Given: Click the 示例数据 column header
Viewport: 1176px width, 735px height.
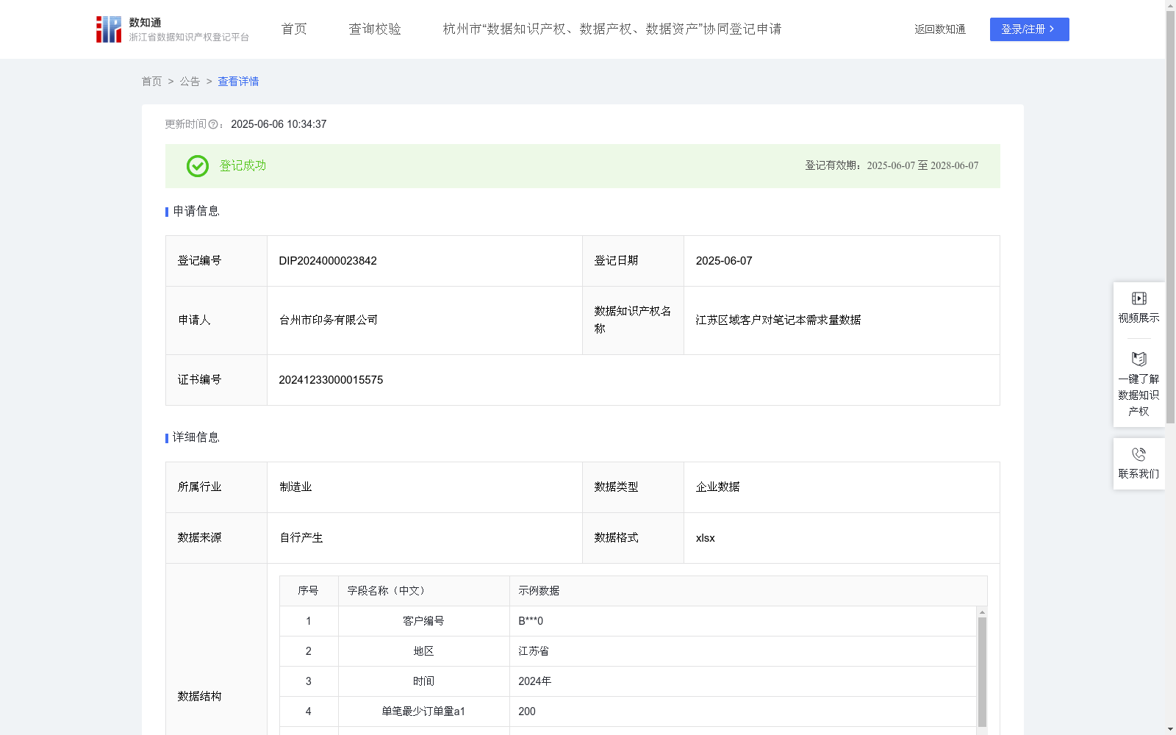Looking at the screenshot, I should point(748,591).
